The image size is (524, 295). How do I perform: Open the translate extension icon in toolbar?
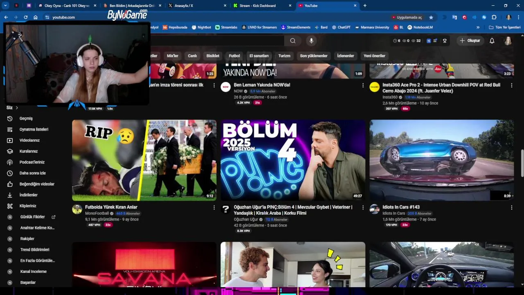pyautogui.click(x=454, y=17)
